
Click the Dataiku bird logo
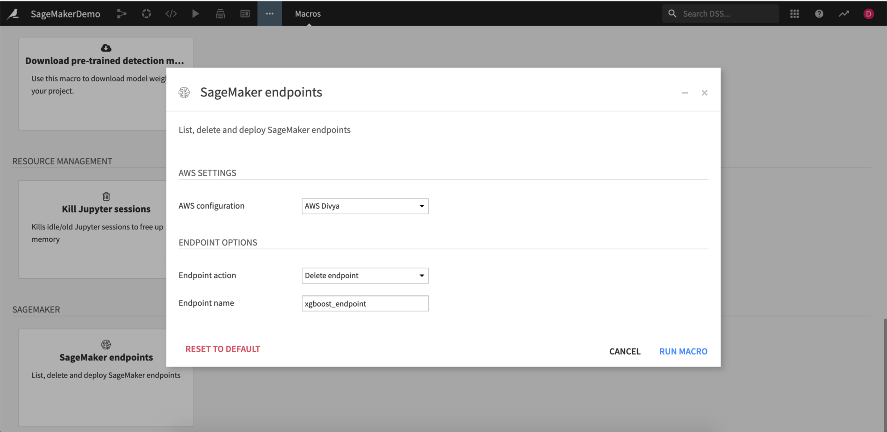(x=13, y=13)
